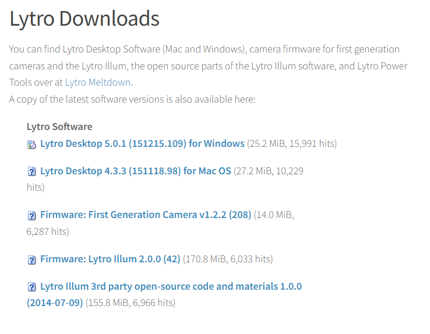430x334 pixels.
Task: Click the Lytro Downloads page heading
Action: 84,19
